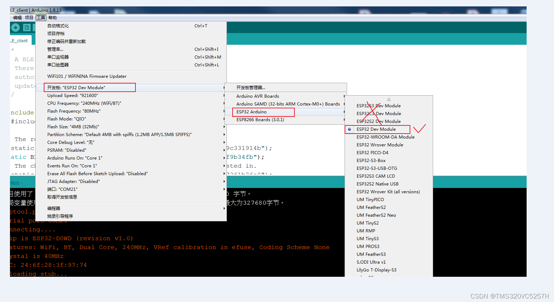This screenshot has height=302, width=554.
Task: Click the scroll-up triangle atop board list
Action: pyautogui.click(x=389, y=99)
